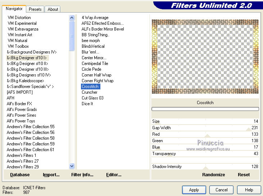Select Andrew's Filter Collection 59
This screenshot has width=263, height=196.
(x=31, y=144)
